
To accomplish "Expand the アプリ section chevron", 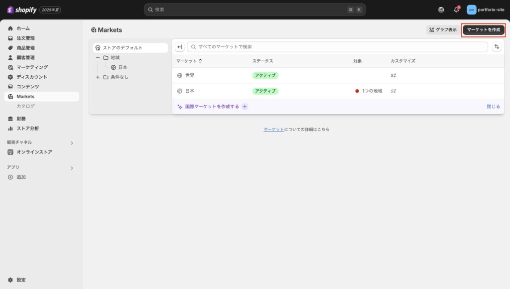I will (72, 168).
